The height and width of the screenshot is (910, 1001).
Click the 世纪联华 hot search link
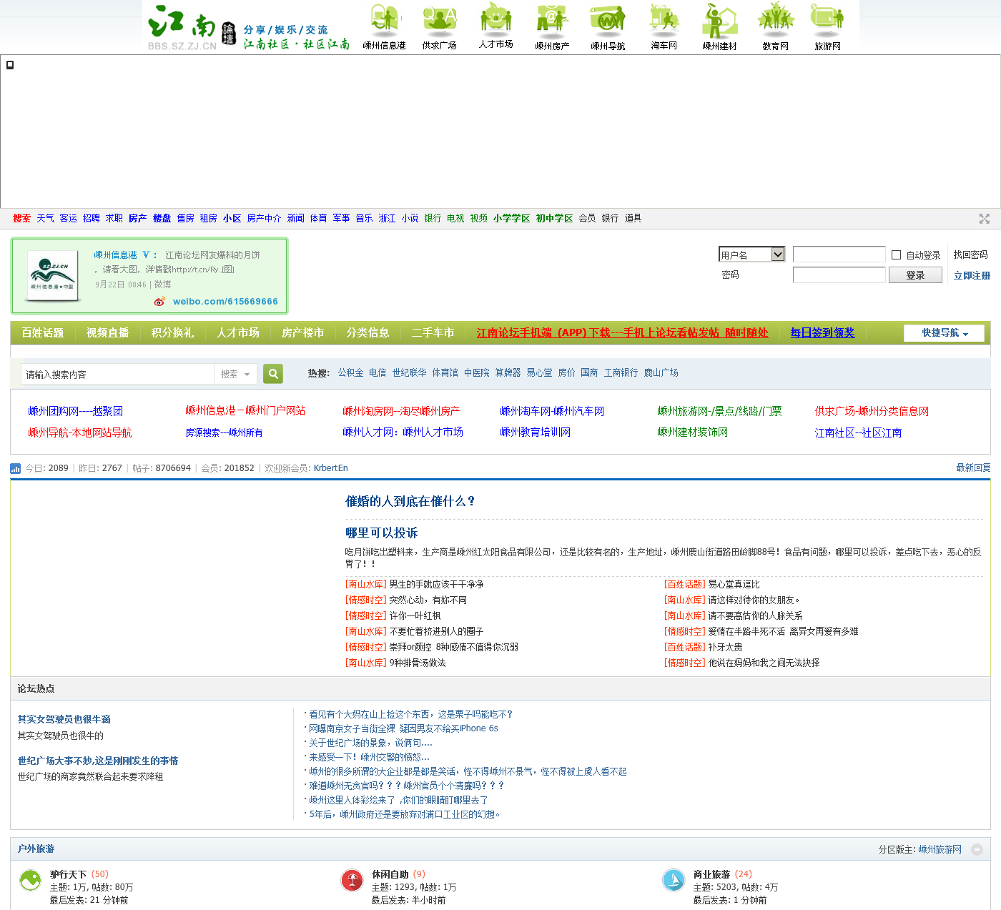coord(409,373)
